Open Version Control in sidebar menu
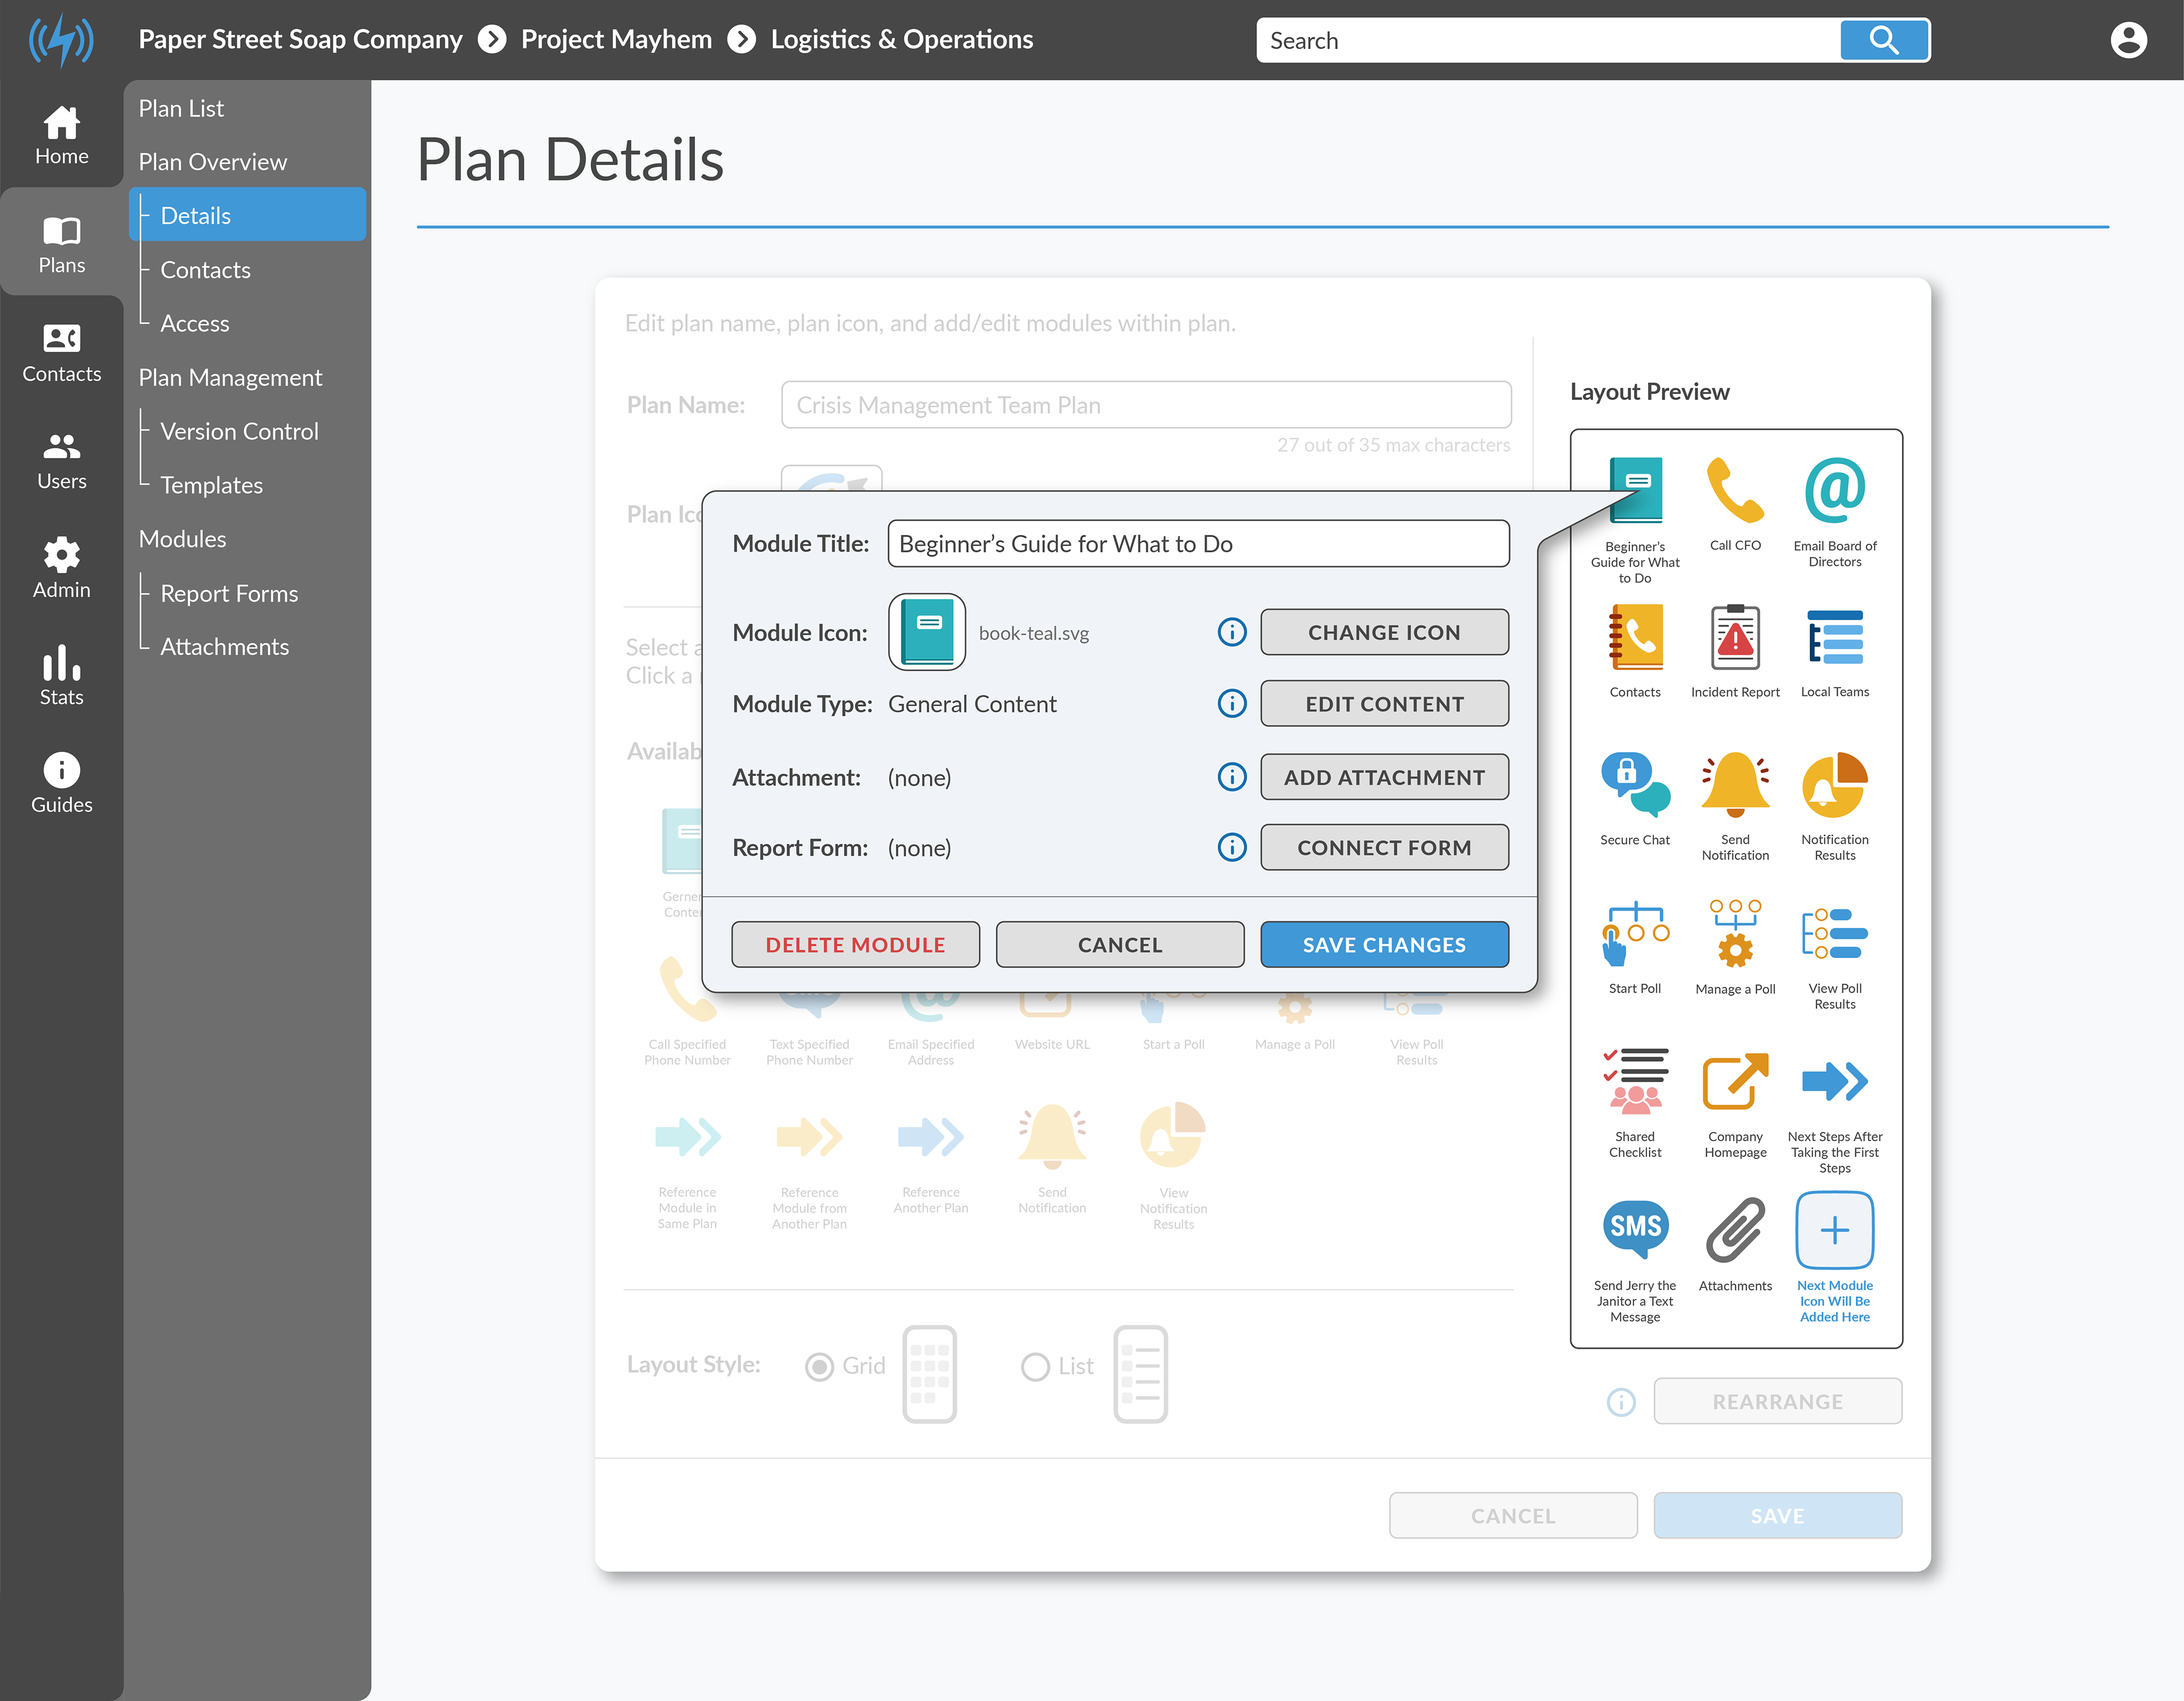2184x1701 pixels. (x=239, y=431)
